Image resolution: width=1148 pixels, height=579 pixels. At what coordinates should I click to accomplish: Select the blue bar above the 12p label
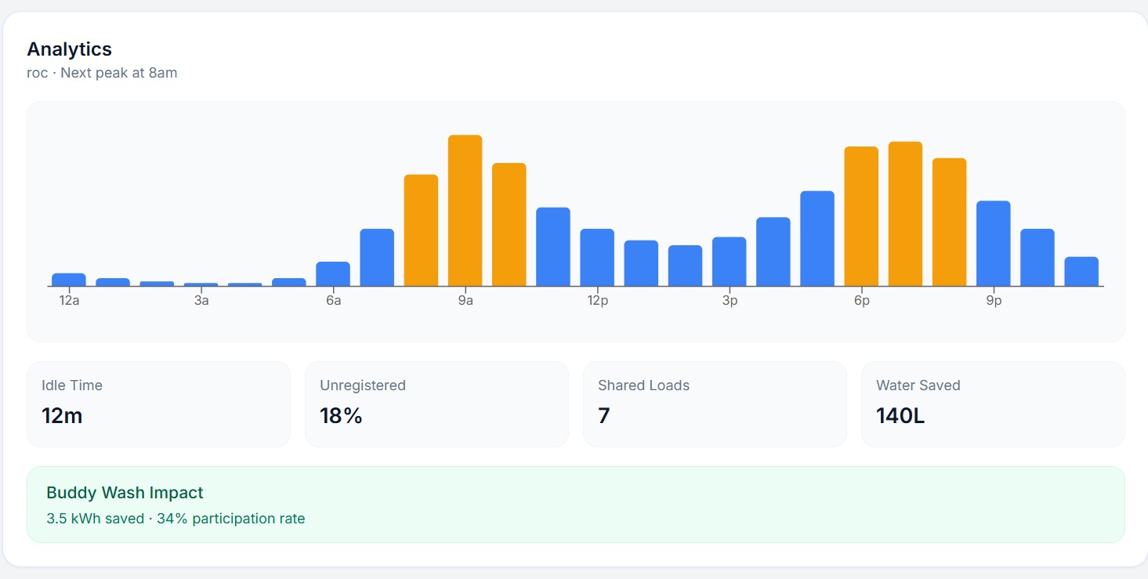tap(597, 258)
